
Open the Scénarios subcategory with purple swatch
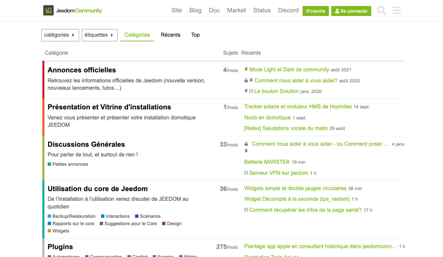click(x=150, y=216)
